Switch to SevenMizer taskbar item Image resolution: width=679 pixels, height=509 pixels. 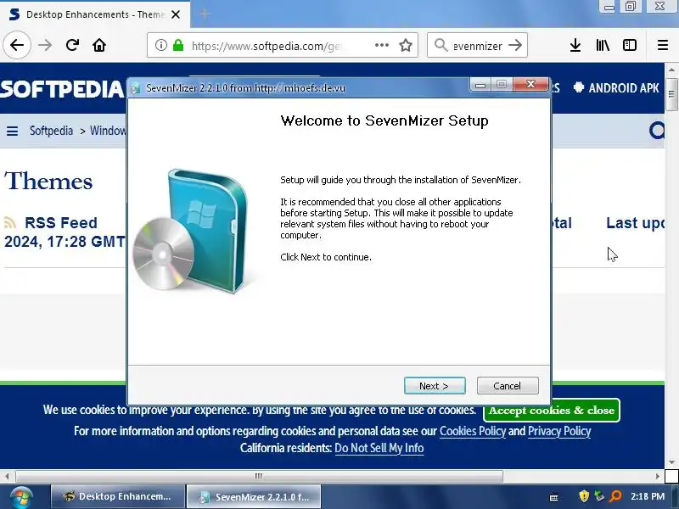[254, 496]
